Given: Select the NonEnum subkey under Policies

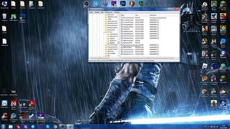Looking at the screenshot, I should (113, 40).
